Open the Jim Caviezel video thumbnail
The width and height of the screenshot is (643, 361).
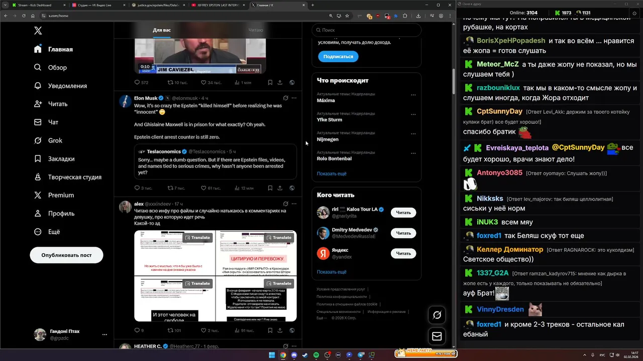pos(200,56)
